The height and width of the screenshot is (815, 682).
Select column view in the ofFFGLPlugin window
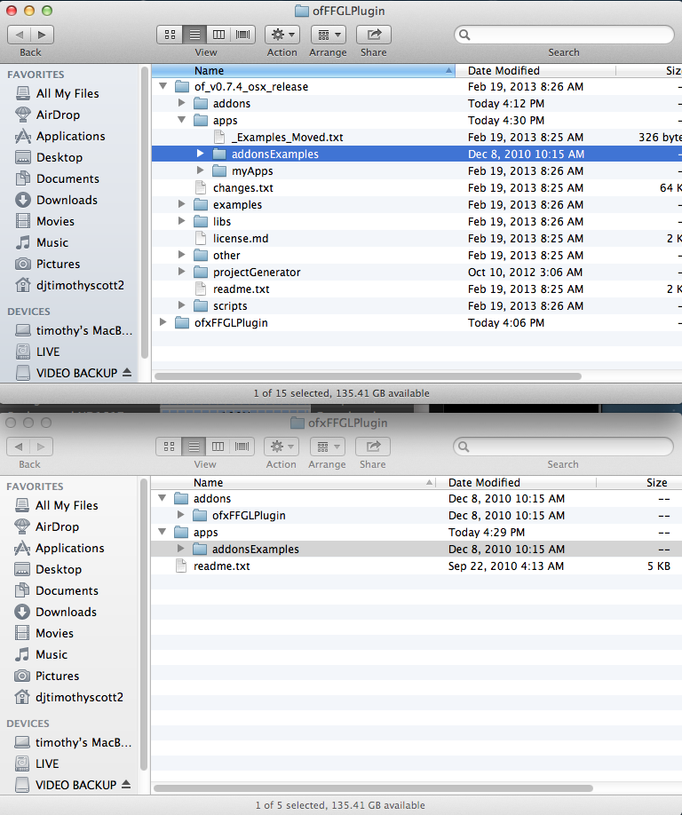point(218,35)
